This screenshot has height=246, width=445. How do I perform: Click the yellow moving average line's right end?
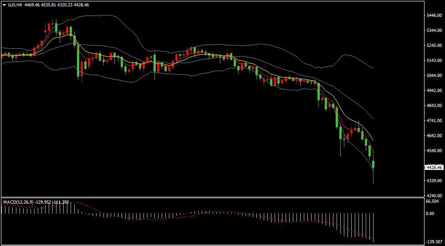pyautogui.click(x=373, y=139)
